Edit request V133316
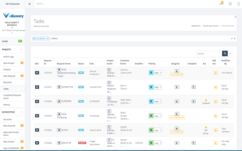Image resolution: width=242 pixels, height=151 pixels. tap(37, 73)
